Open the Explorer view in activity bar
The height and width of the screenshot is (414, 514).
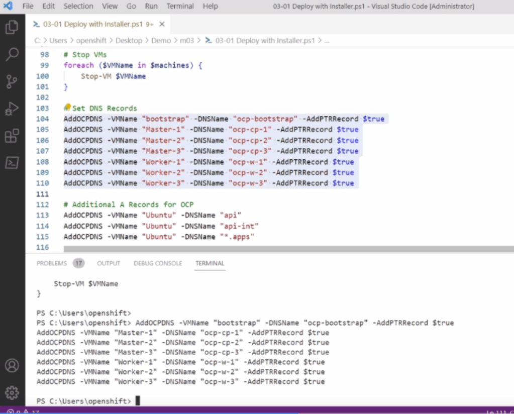[x=12, y=27]
